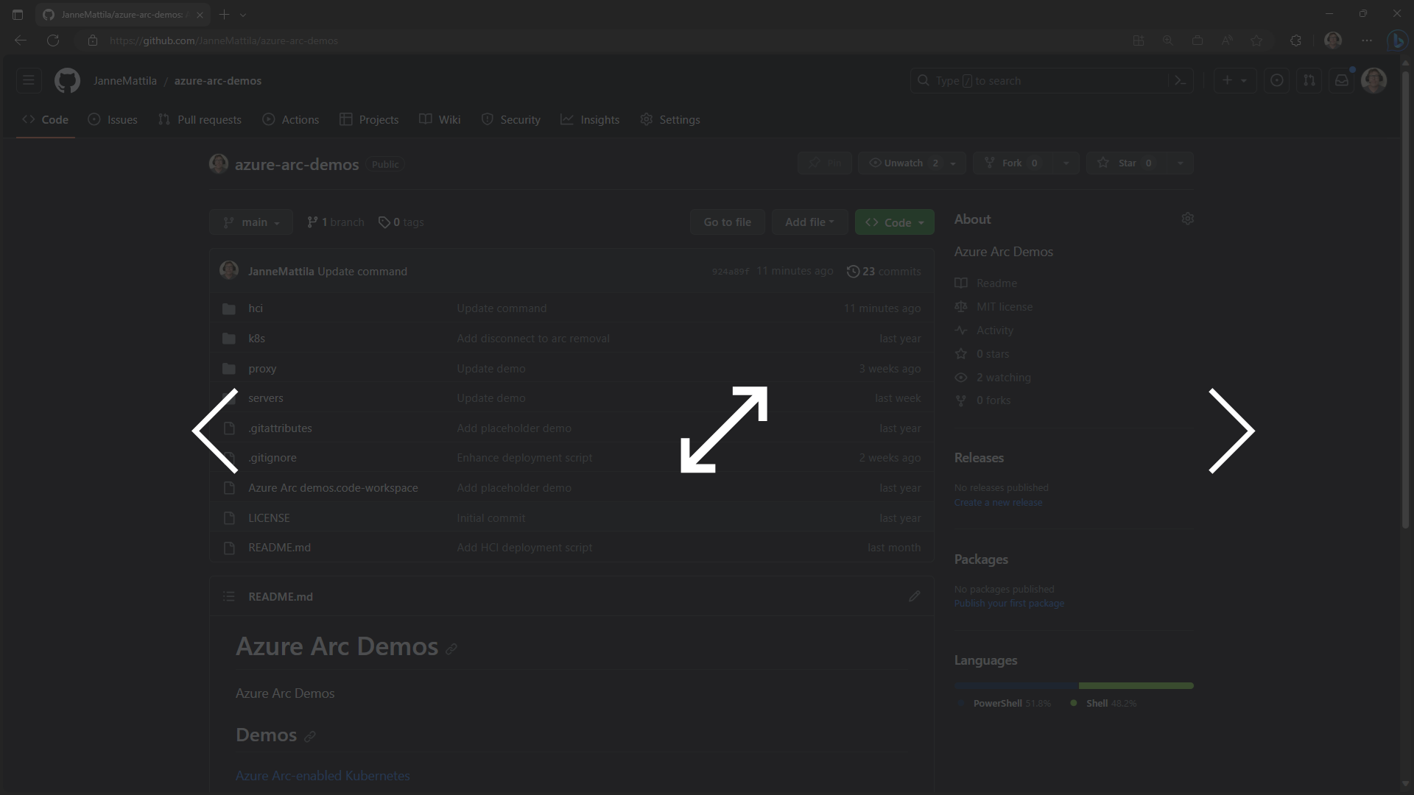The height and width of the screenshot is (795, 1414).
Task: Open the pull requests shortcut icon in header
Action: (1309, 80)
